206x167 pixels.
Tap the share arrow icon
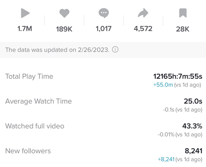(143, 14)
